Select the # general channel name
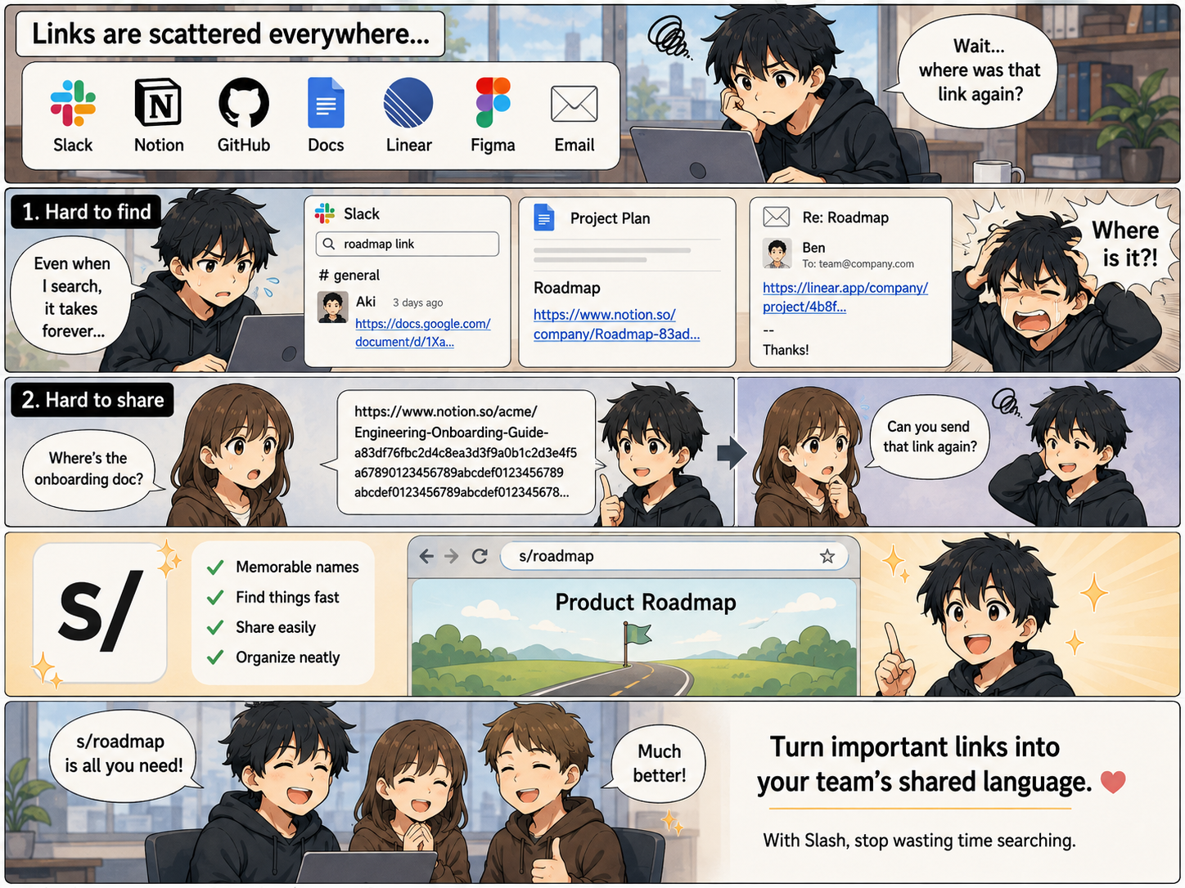 pyautogui.click(x=349, y=275)
